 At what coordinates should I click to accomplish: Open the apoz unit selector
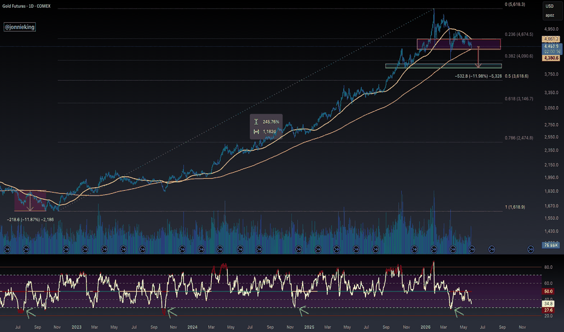point(549,16)
